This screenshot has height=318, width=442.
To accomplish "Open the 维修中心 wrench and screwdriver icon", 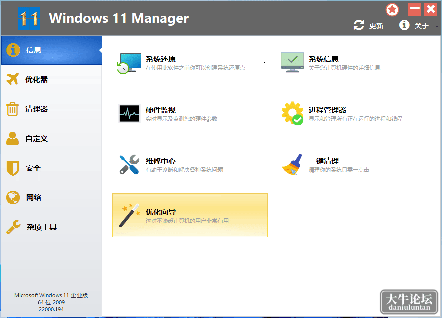I will (129, 164).
